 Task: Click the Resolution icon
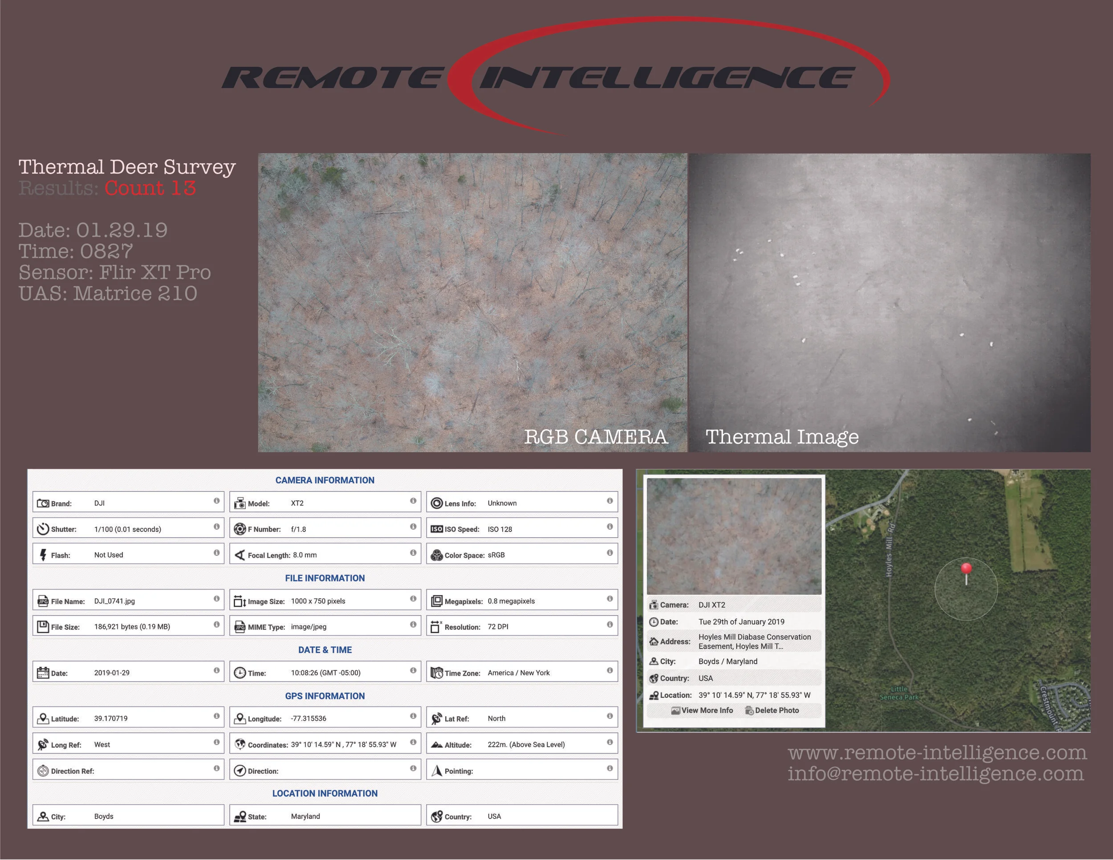tap(436, 627)
